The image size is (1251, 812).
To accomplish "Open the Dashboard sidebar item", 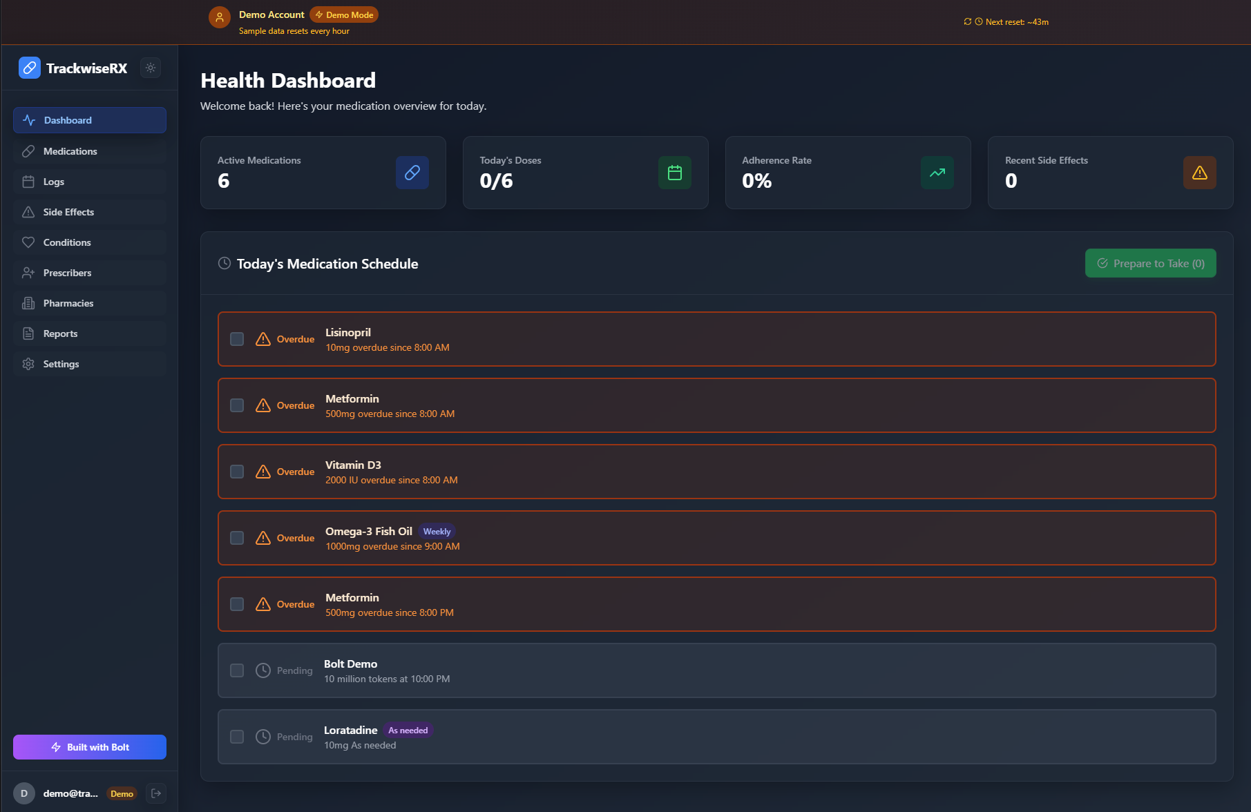I will click(x=90, y=120).
